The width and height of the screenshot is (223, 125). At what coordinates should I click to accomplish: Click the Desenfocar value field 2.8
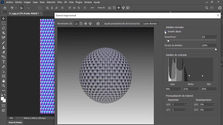click(209, 37)
